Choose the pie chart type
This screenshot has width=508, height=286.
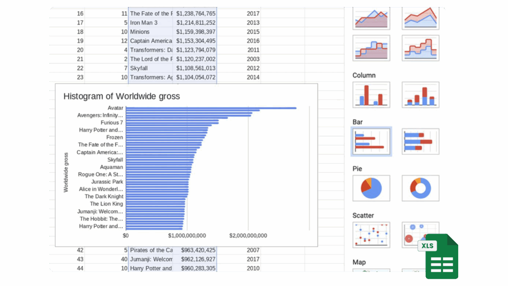(x=371, y=188)
